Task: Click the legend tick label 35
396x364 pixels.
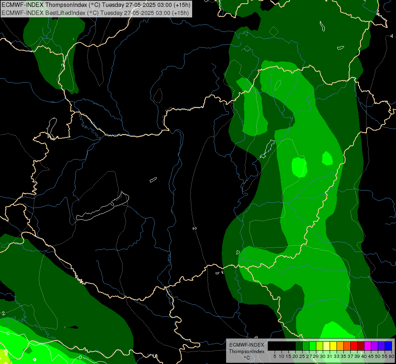Action: click(343, 356)
